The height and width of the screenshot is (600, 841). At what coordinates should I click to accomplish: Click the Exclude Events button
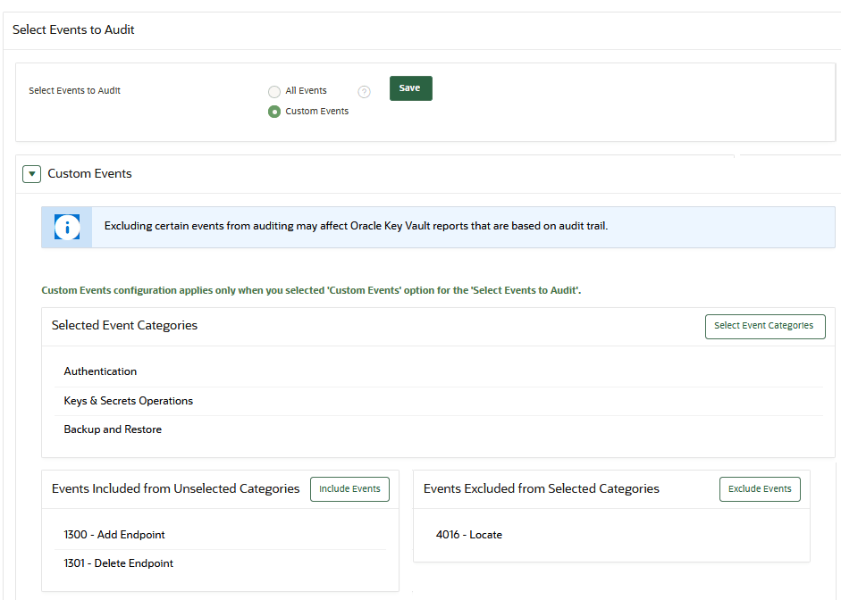[x=760, y=488]
